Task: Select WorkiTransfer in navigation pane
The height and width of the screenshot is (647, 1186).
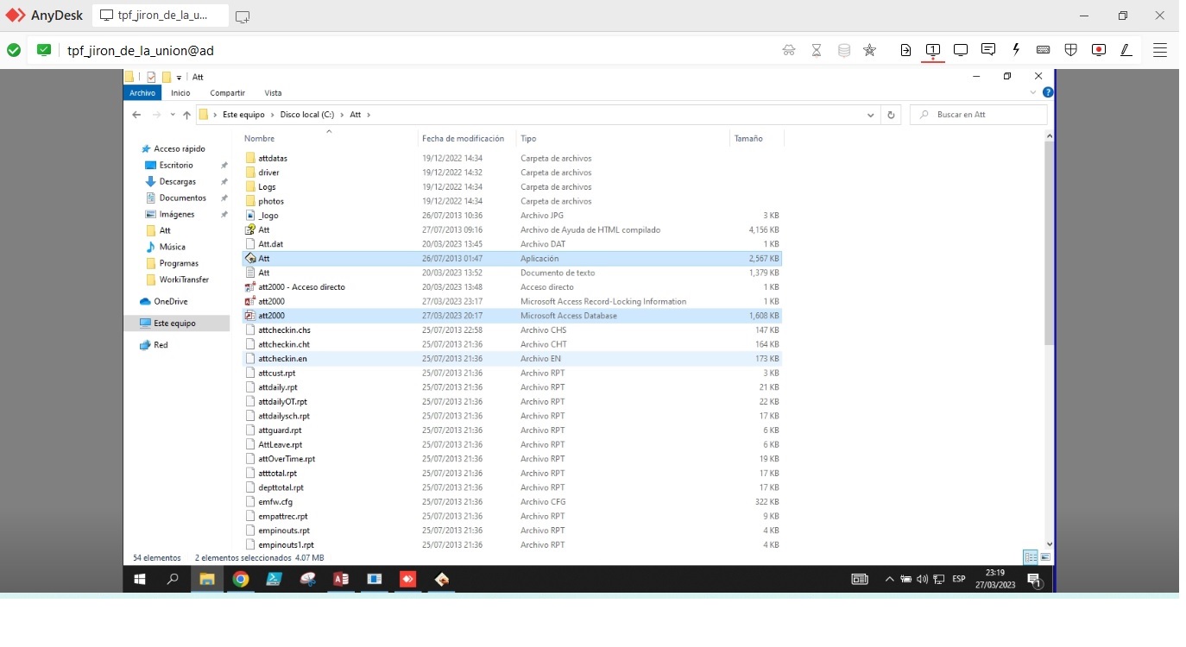Action: point(184,280)
